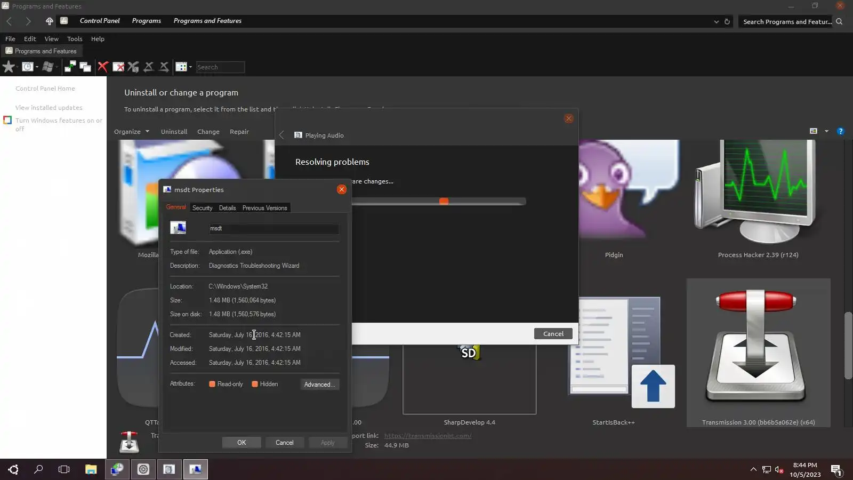This screenshot has height=480, width=853.
Task: Click Change in the command bar
Action: [x=208, y=132]
